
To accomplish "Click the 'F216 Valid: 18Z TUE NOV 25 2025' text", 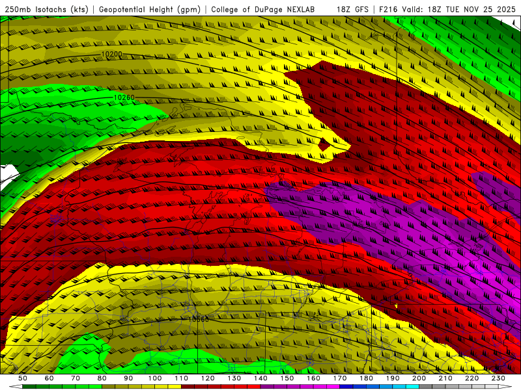I will coord(447,9).
